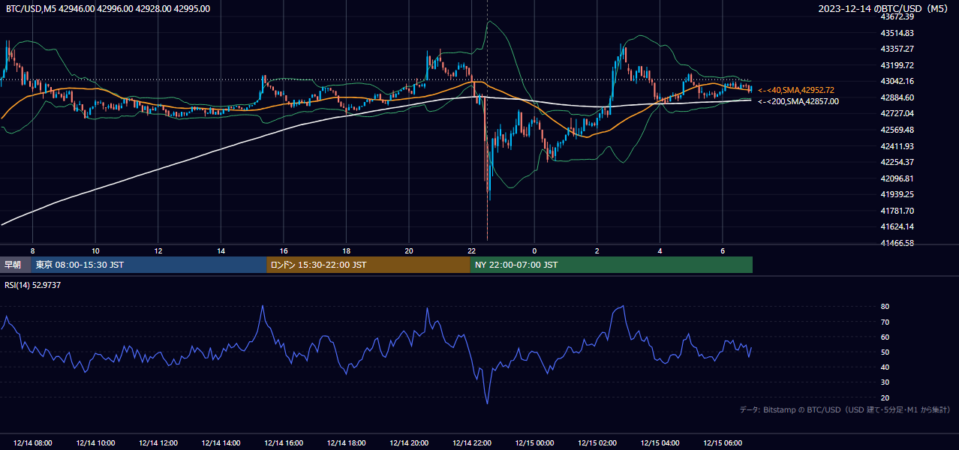This screenshot has height=450, width=959.
Task: Click the NY 22:00-07:00 JST session bar
Action: (612, 265)
